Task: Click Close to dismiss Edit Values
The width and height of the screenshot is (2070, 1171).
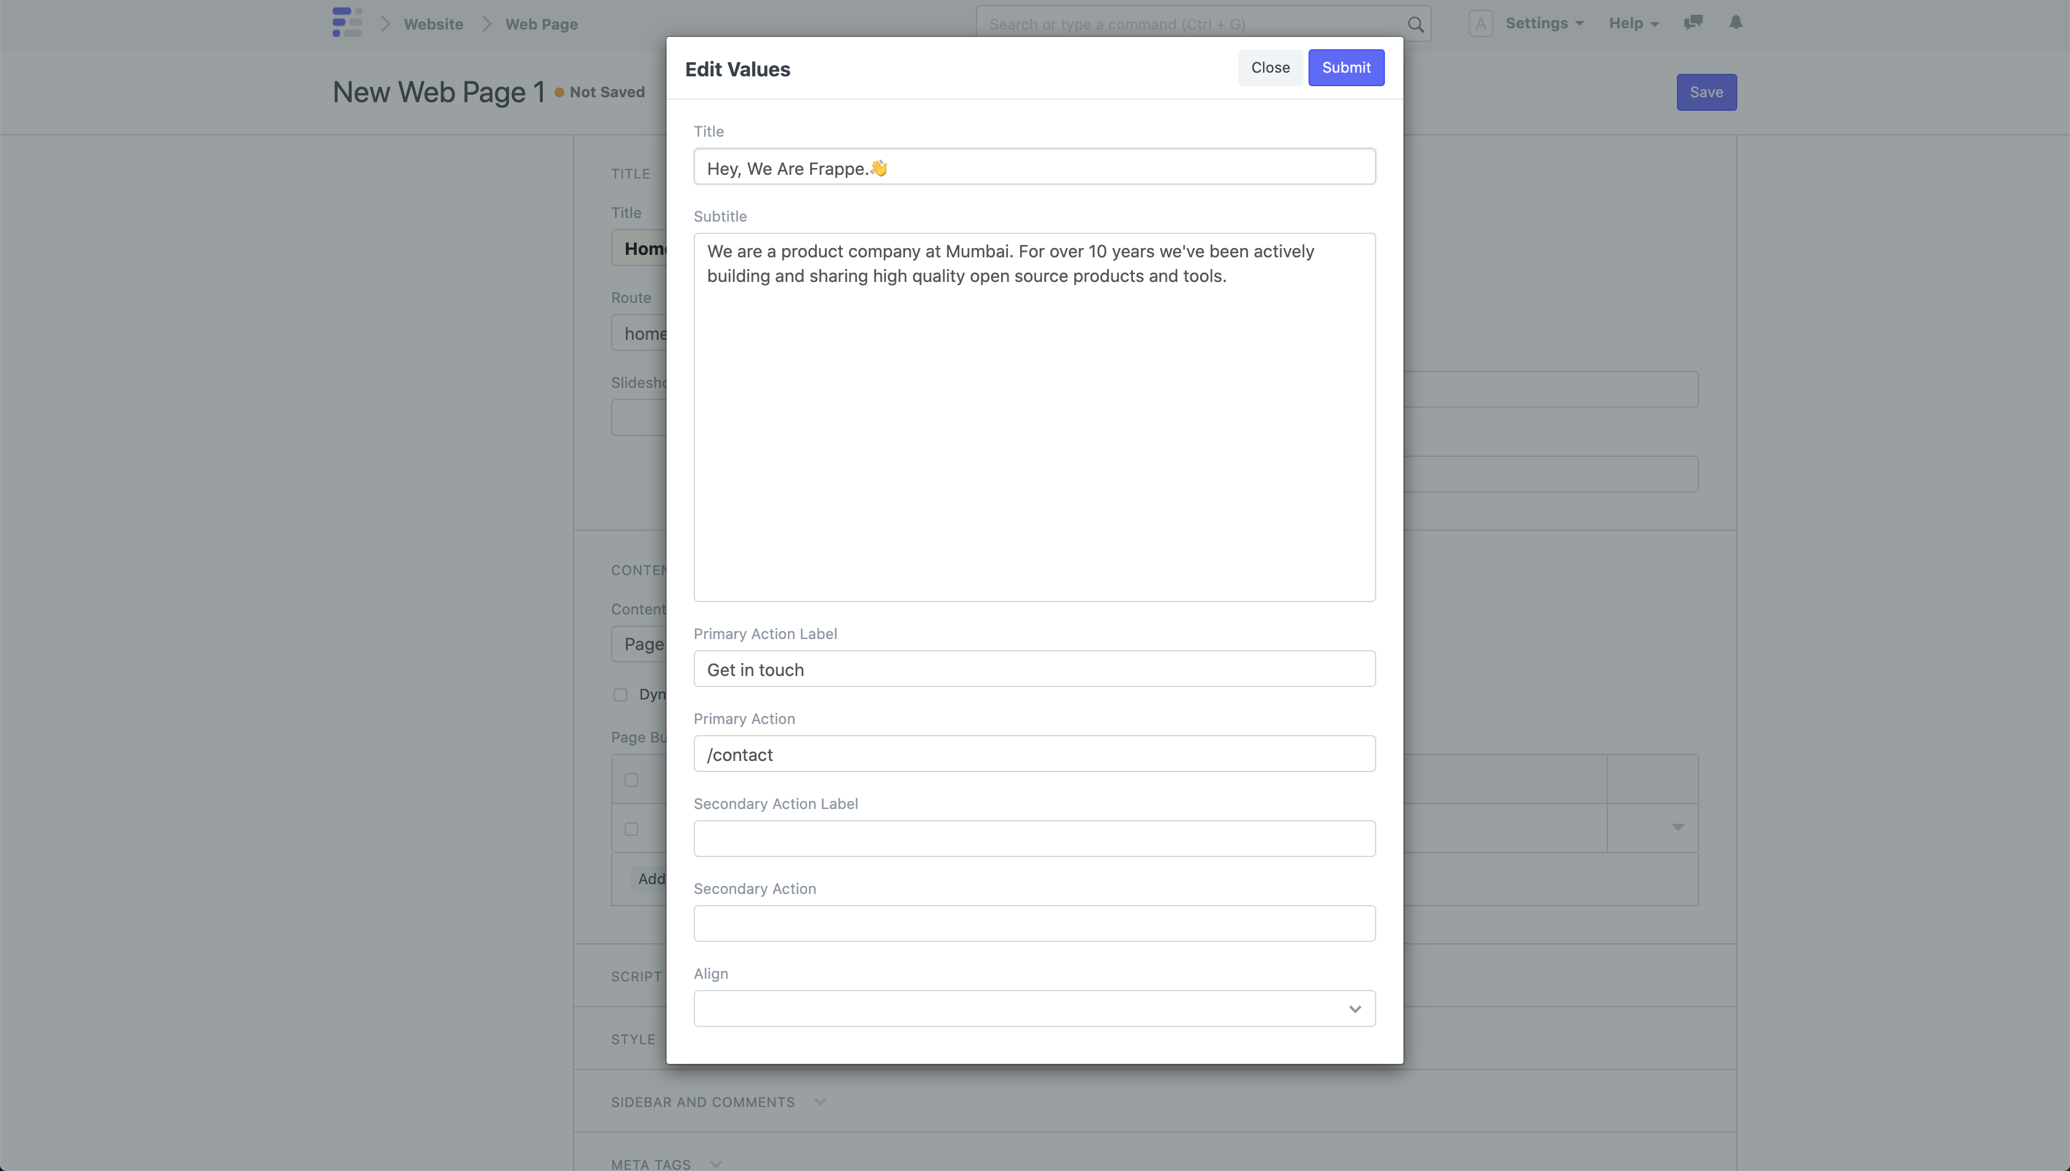Action: click(1271, 66)
